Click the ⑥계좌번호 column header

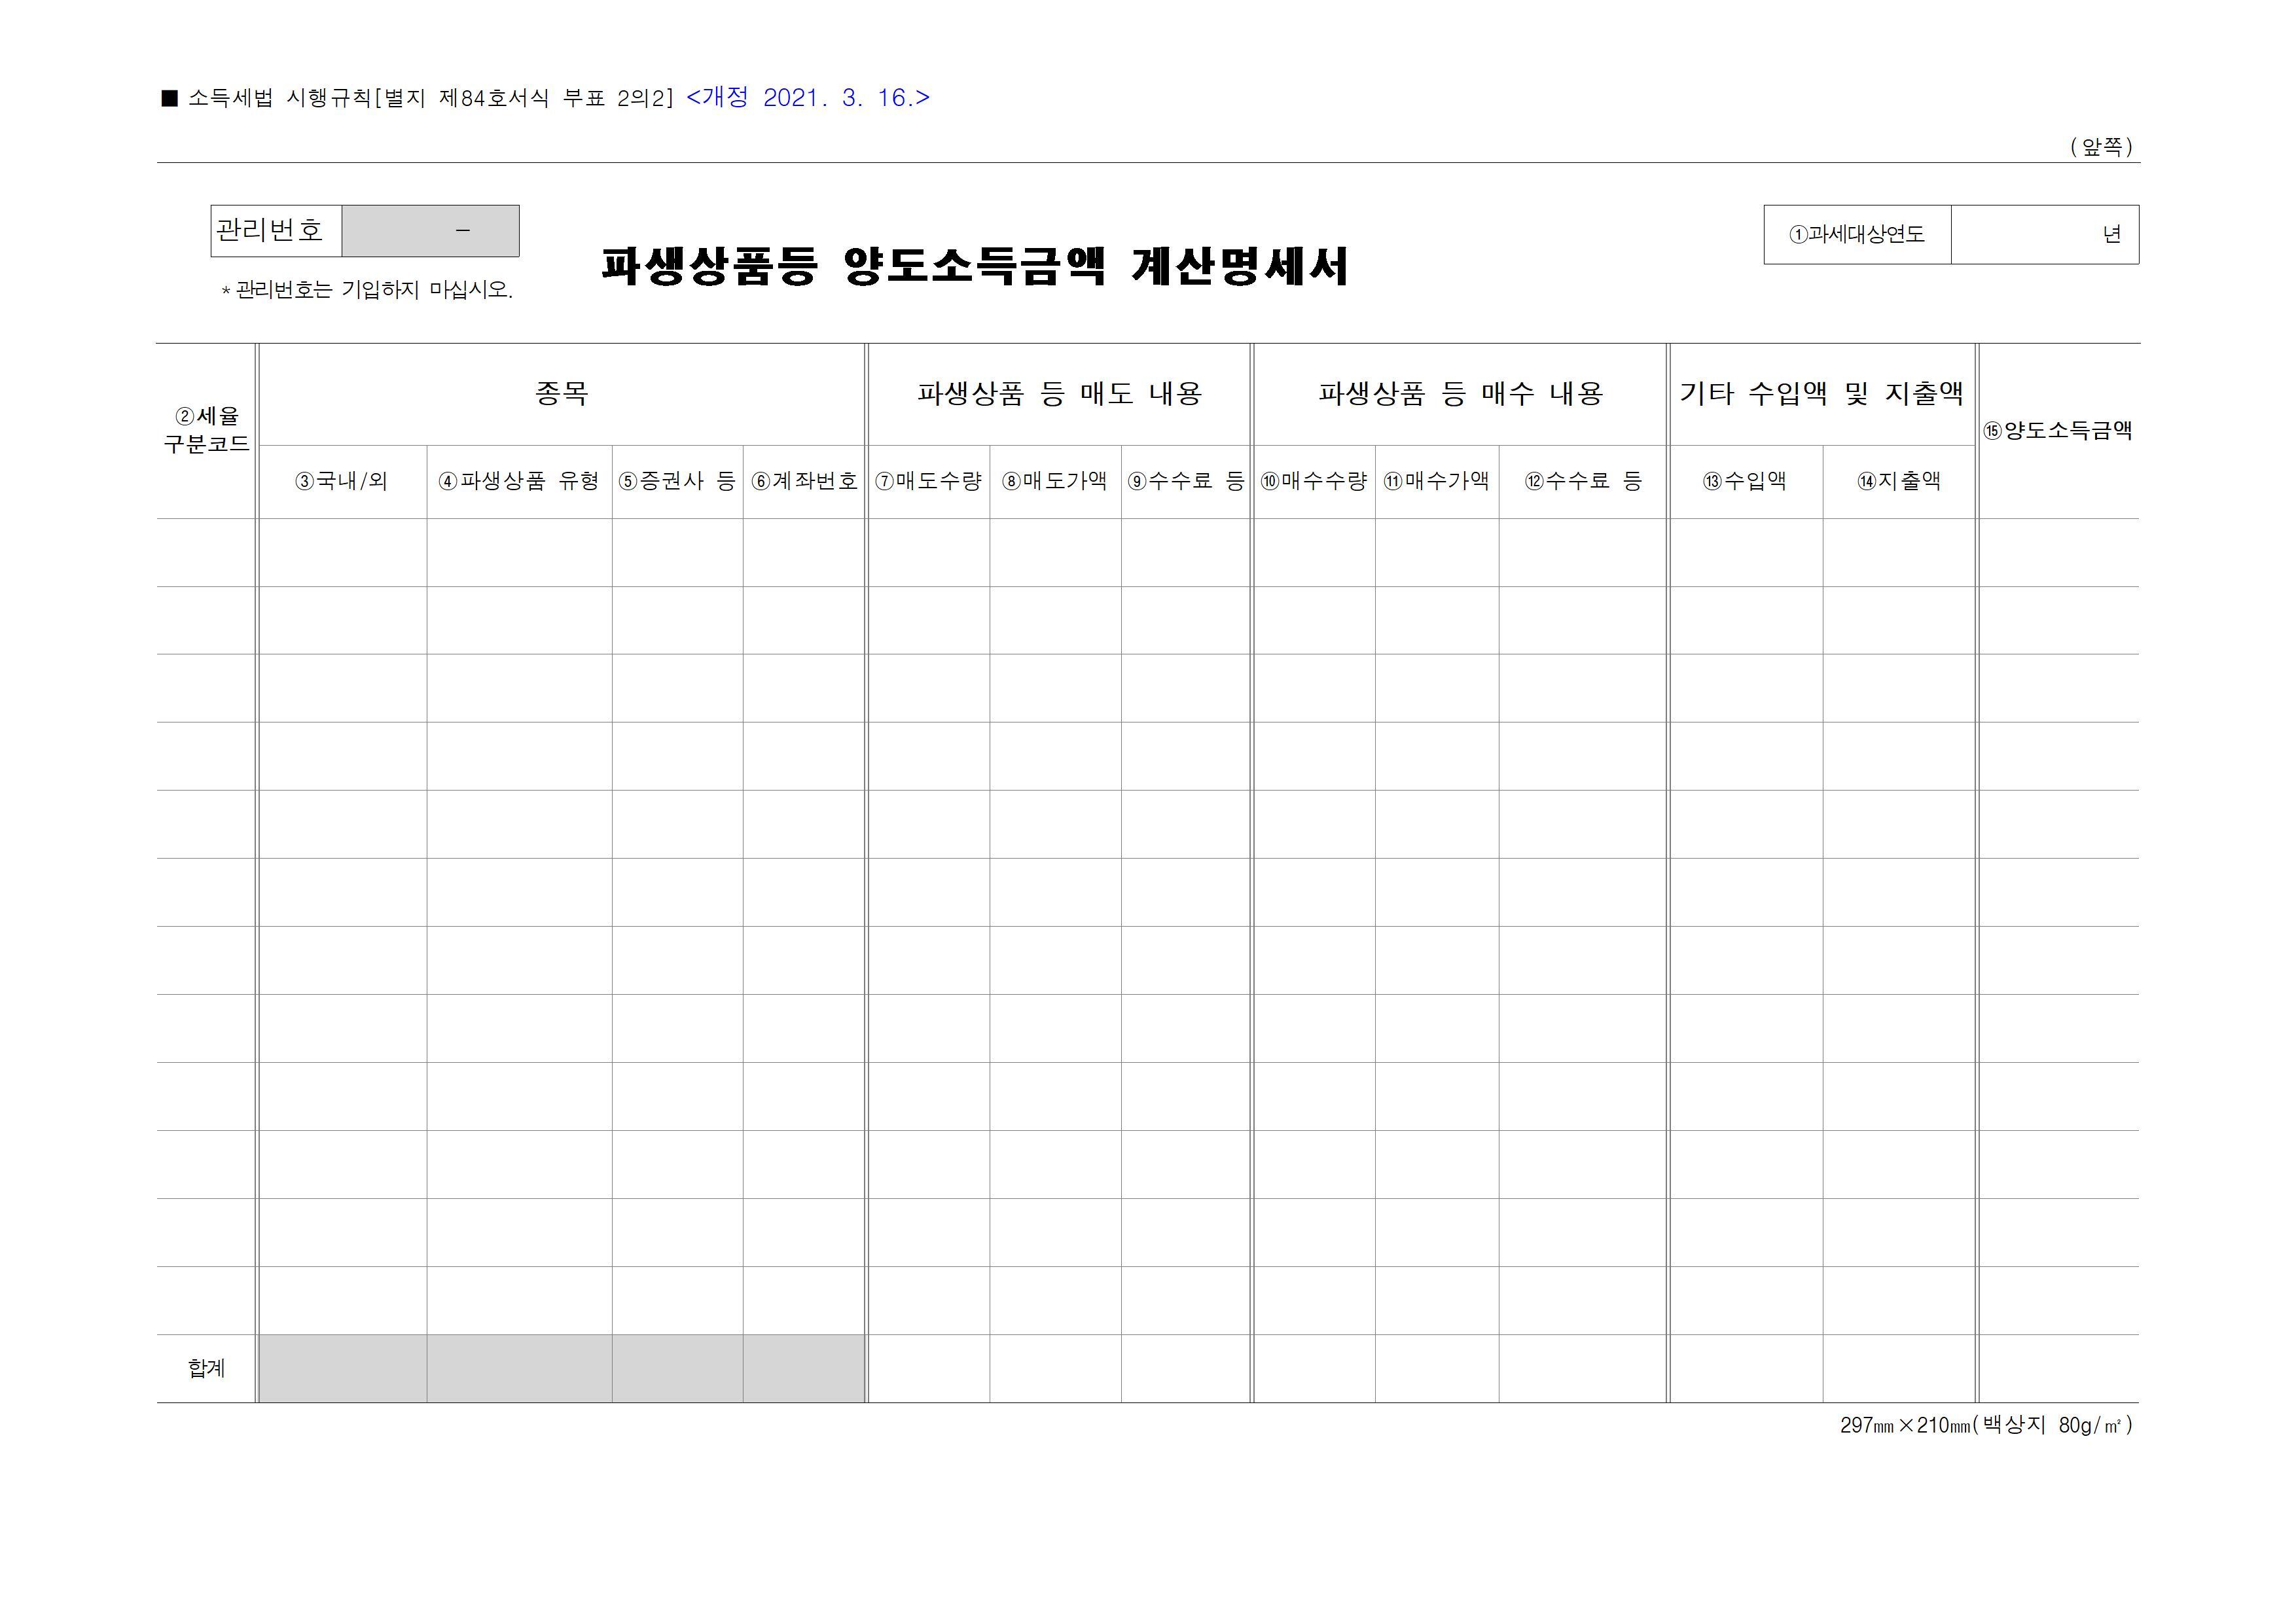[x=804, y=481]
